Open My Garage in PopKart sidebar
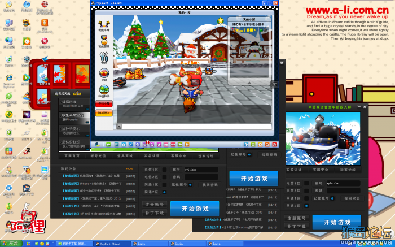The image size is (395, 247). click(x=104, y=26)
